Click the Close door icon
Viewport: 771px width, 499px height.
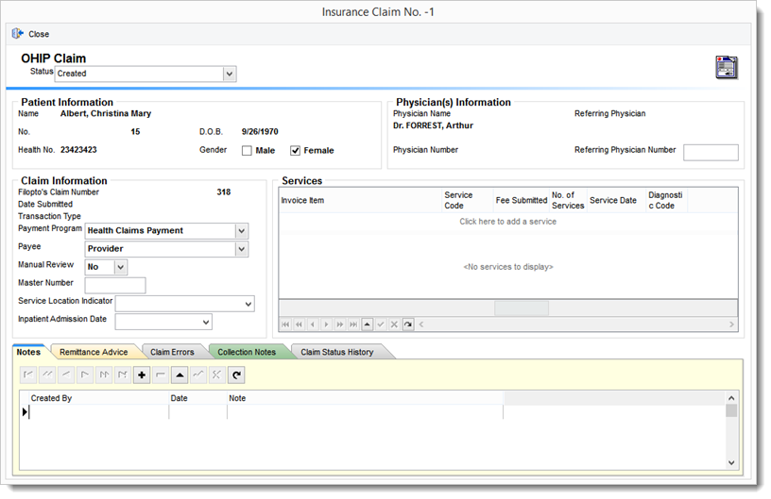click(18, 33)
